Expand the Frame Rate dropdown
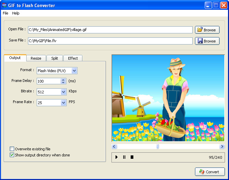 pos(63,102)
